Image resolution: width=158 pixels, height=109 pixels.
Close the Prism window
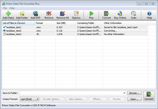click(153, 4)
